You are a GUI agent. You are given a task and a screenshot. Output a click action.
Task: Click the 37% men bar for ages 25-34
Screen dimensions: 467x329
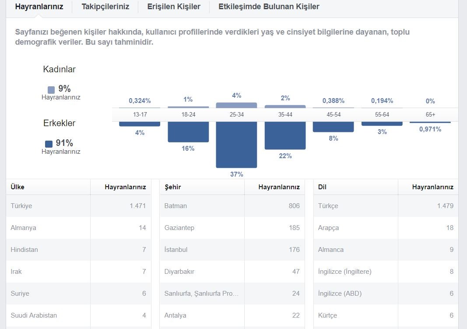point(236,145)
